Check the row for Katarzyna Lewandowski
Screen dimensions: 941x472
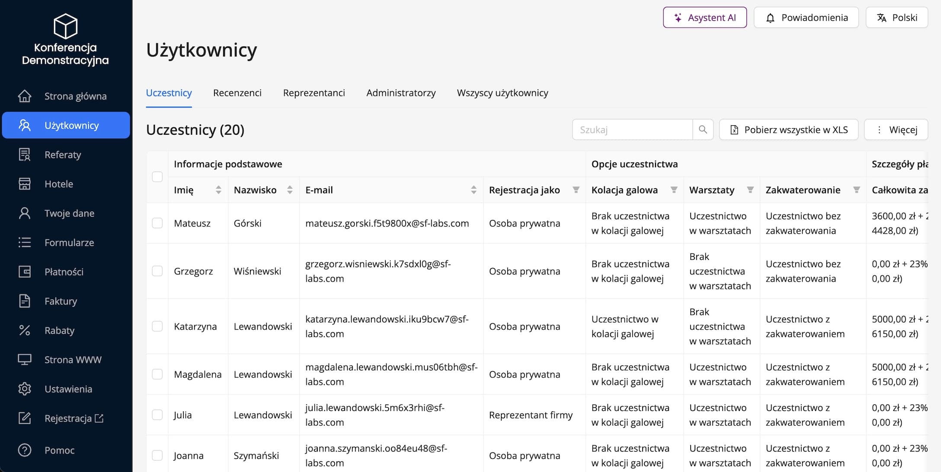click(x=157, y=326)
